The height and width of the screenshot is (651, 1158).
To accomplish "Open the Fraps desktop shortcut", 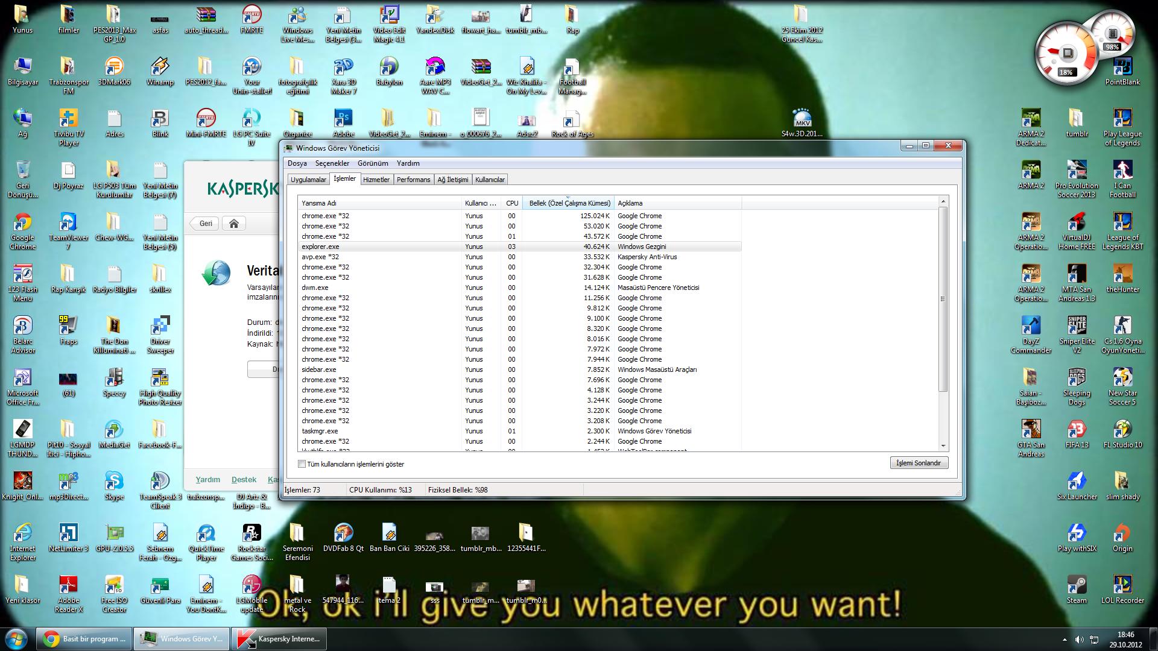I will tap(68, 330).
